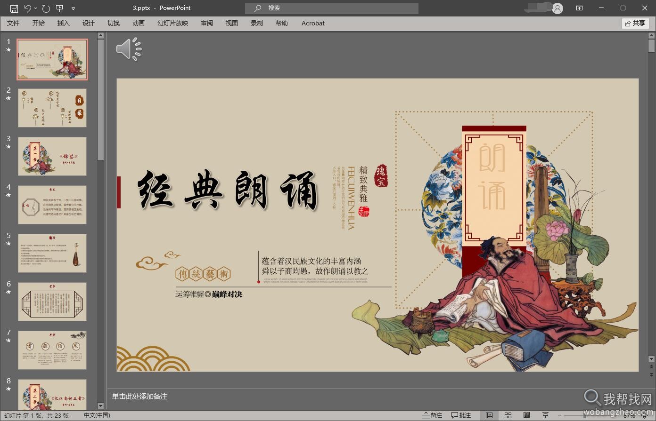
Task: Select slide 4 thumbnail
Action: point(52,205)
